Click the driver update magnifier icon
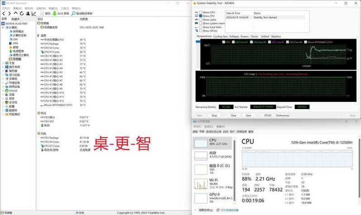Image resolution: width=361 pixels, height=215 pixels. click(x=73, y=14)
